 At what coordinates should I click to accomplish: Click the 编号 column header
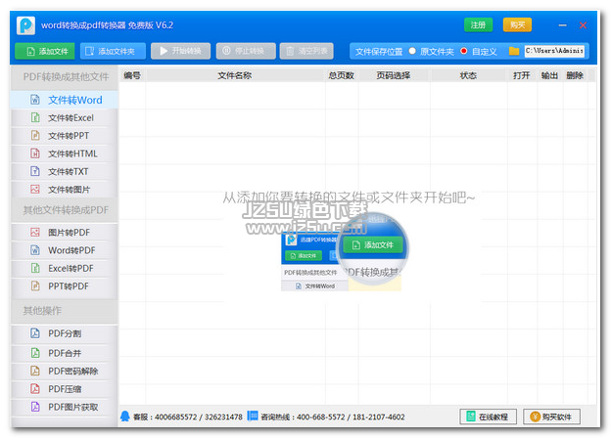(x=132, y=75)
